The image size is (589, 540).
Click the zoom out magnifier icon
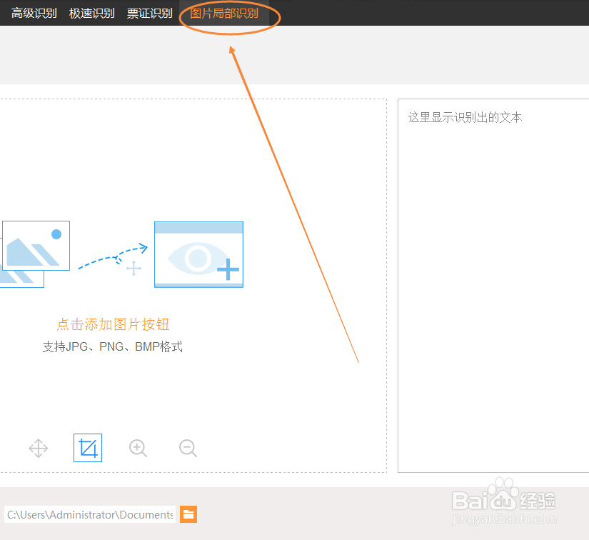[188, 448]
